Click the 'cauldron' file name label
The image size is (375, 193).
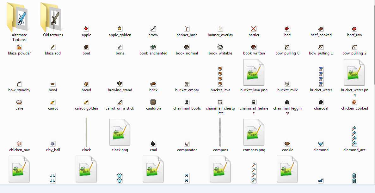[153, 108]
